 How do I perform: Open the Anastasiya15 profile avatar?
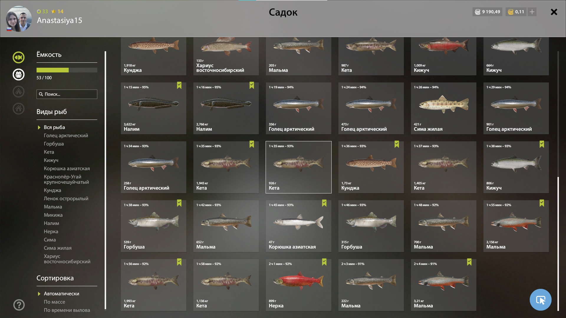click(x=19, y=19)
